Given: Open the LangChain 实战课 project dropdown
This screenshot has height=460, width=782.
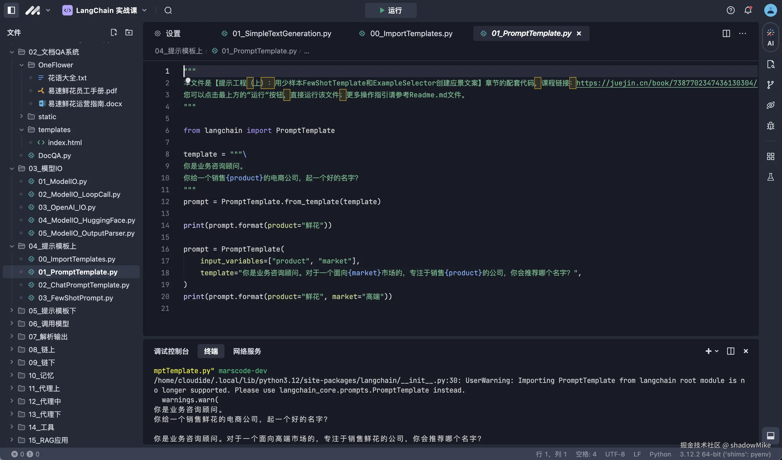Looking at the screenshot, I should click(x=144, y=10).
